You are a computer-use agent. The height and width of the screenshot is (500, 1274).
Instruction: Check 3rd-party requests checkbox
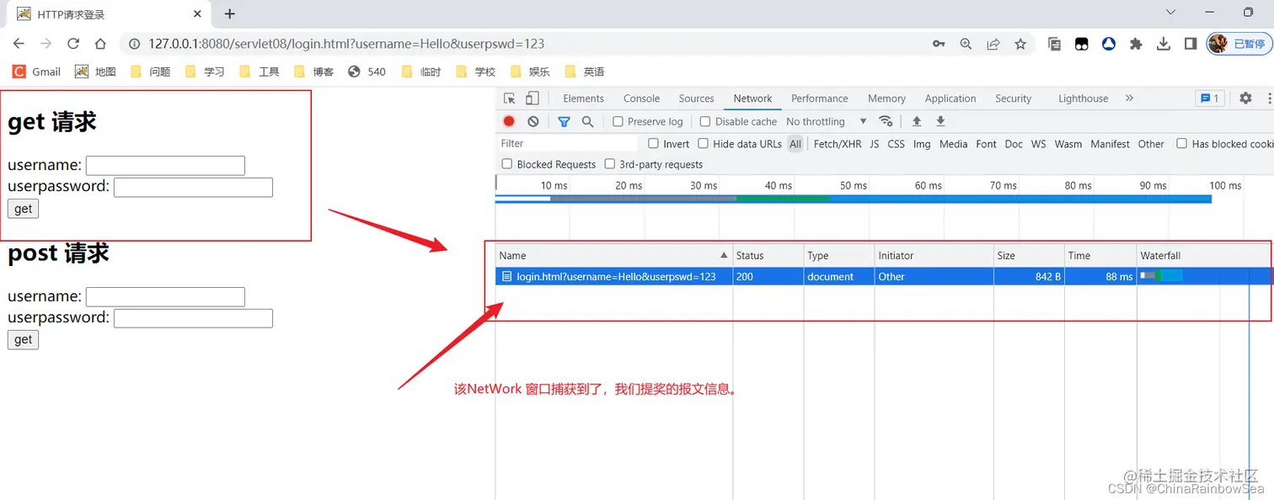tap(609, 164)
